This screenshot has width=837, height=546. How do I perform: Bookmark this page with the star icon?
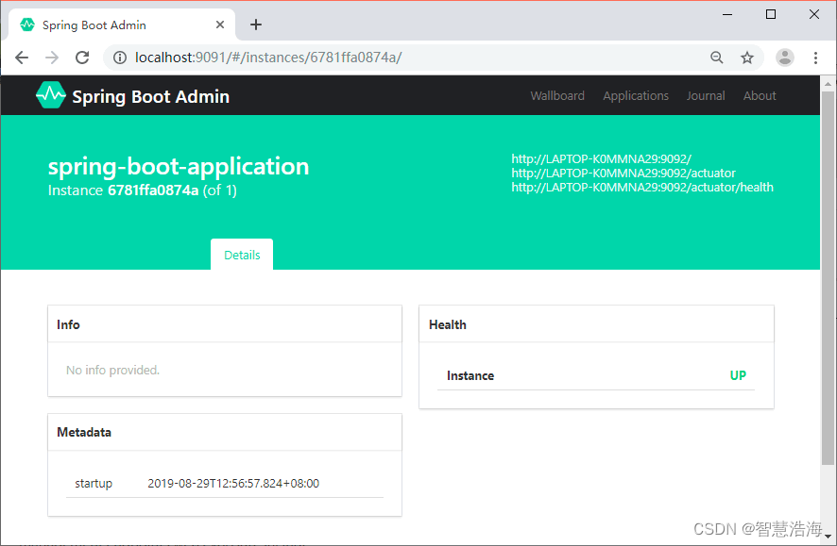coord(747,57)
